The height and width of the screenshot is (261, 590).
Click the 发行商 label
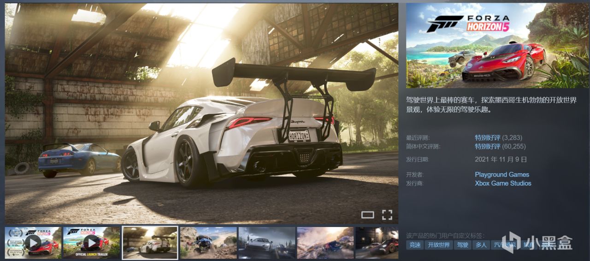tap(415, 184)
